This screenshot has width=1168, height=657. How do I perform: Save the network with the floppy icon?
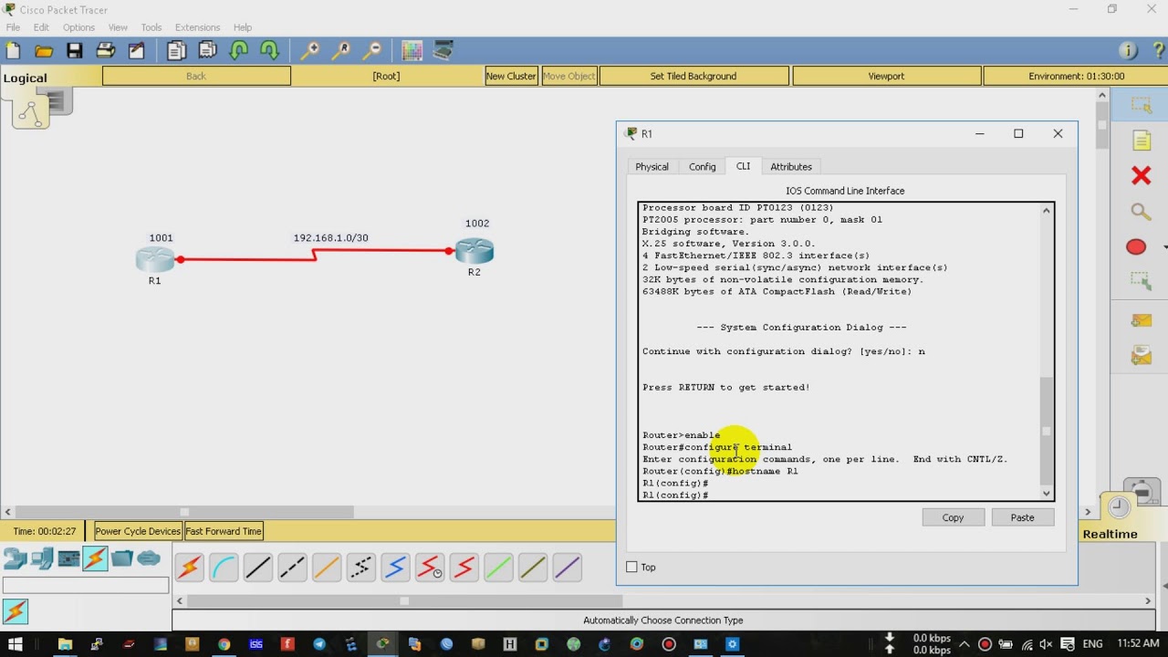[x=75, y=51]
